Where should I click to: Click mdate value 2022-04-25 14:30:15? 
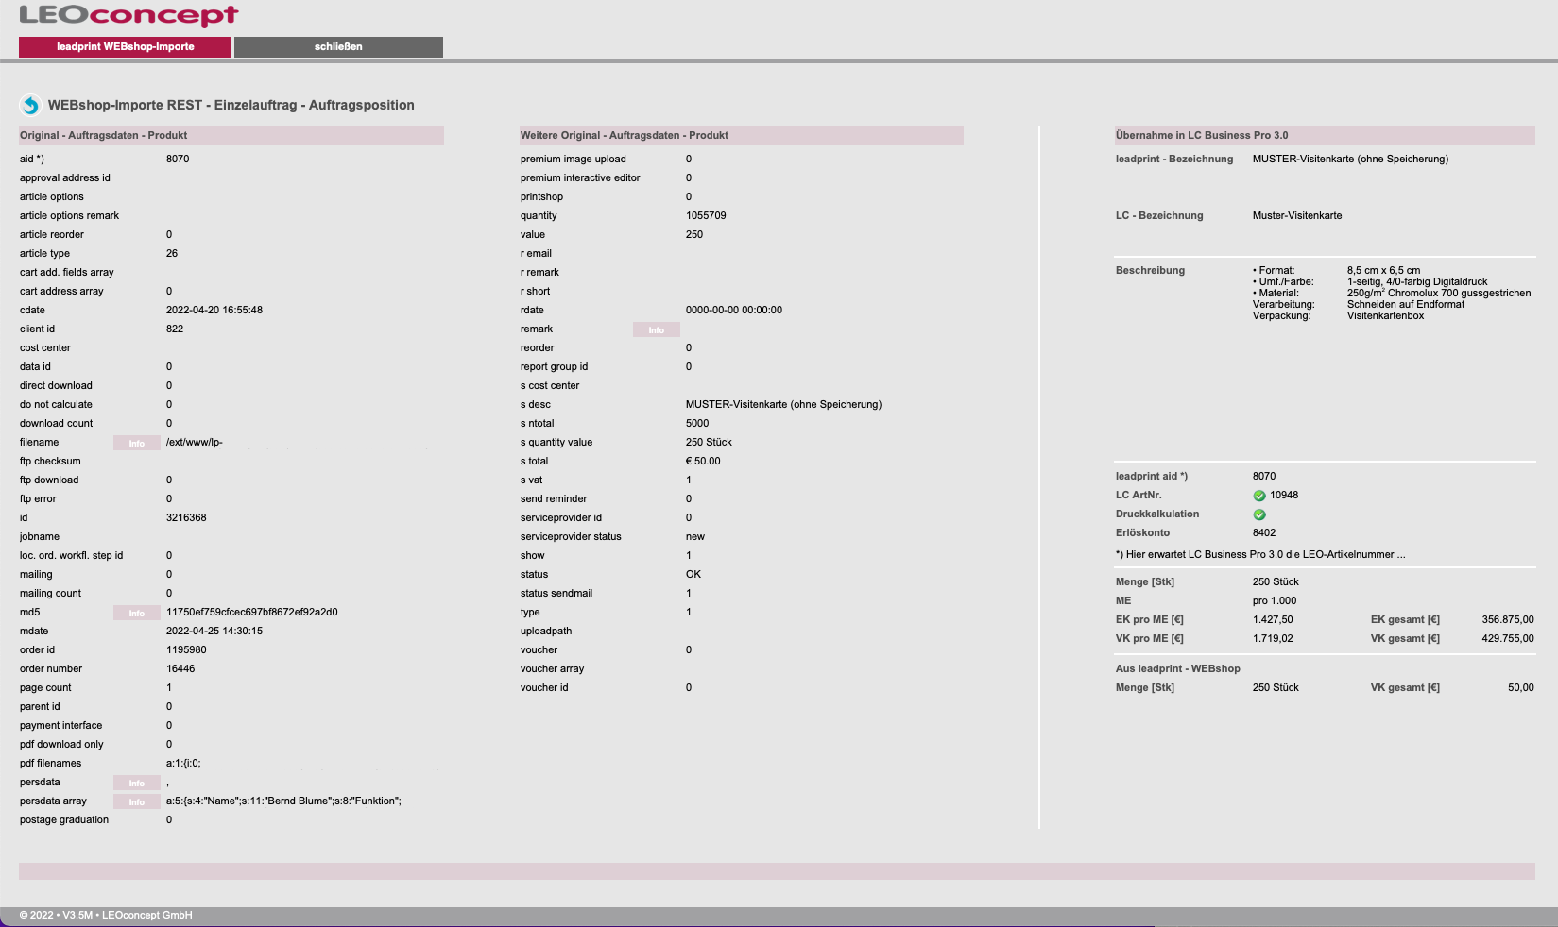[x=214, y=631]
